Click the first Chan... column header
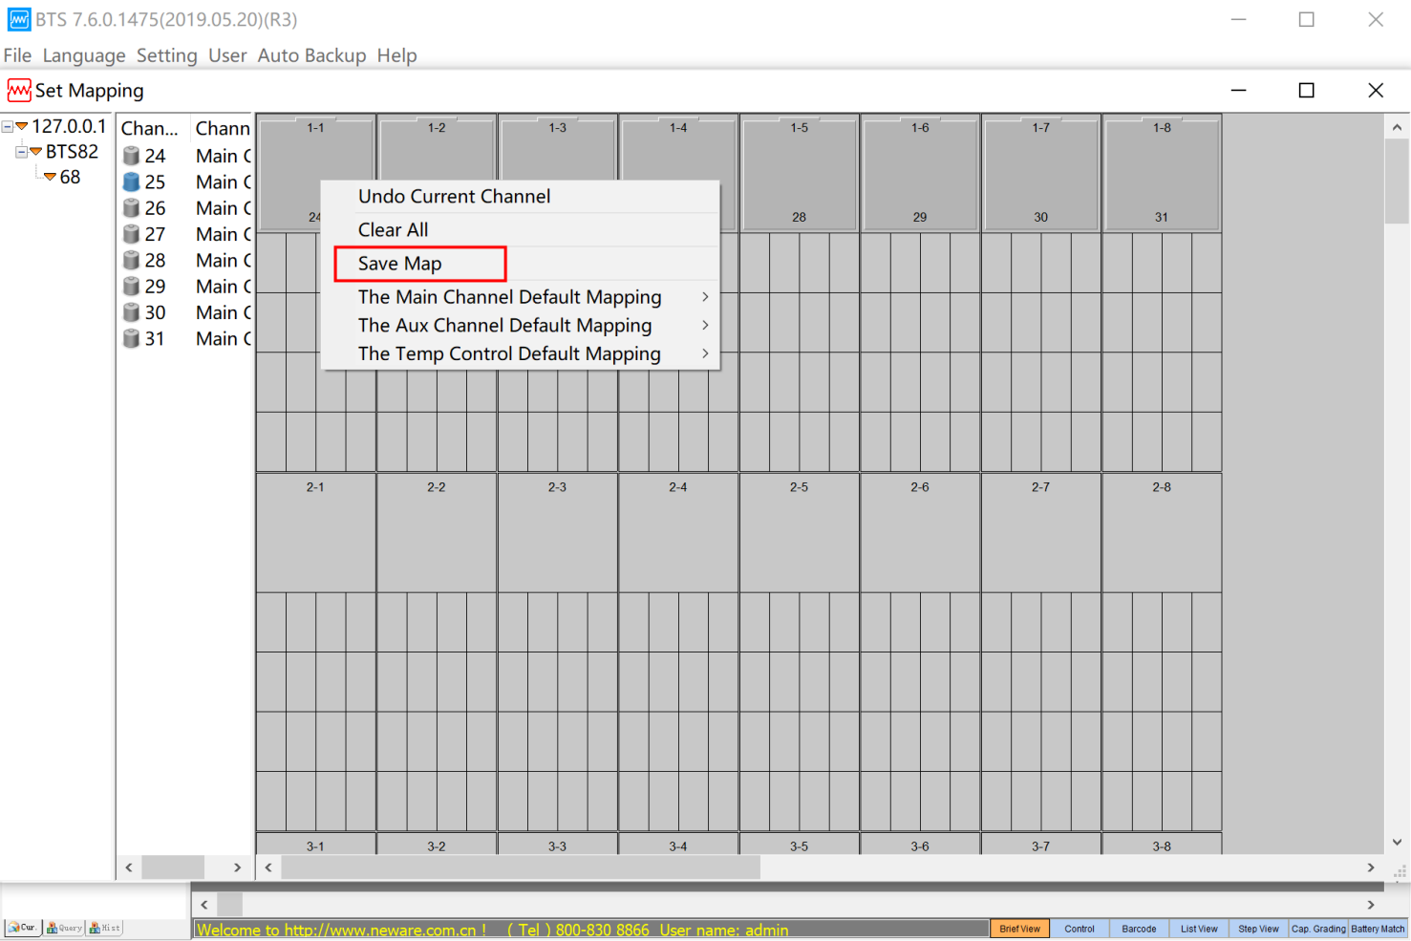 coord(154,128)
